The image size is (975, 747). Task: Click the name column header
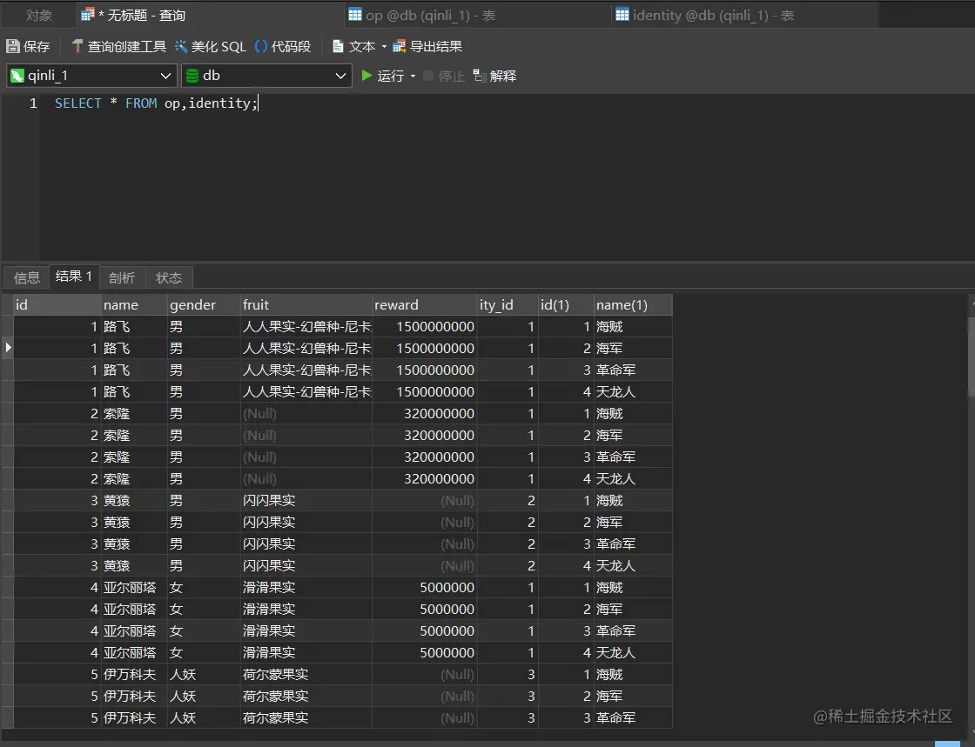tap(134, 305)
